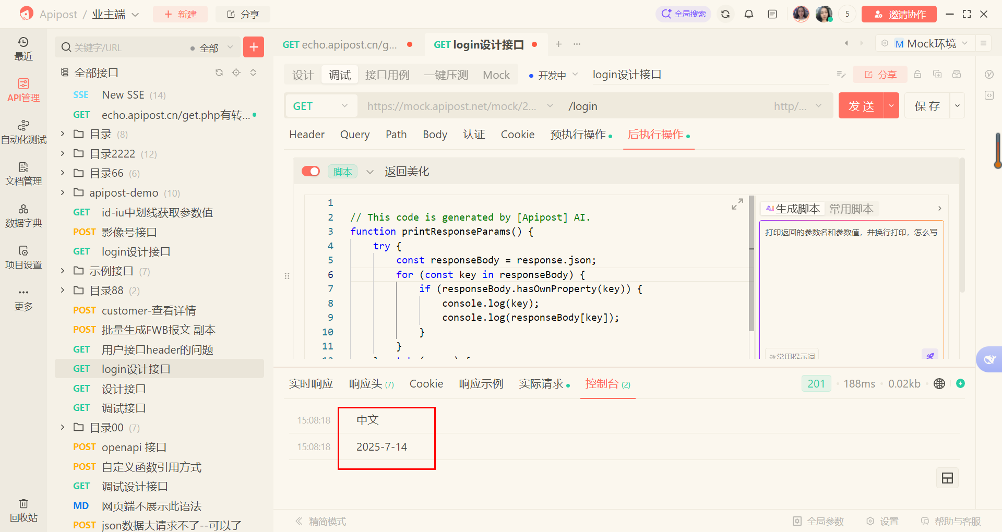Switch to the 设计 tab
Viewport: 1002px width, 532px height.
[x=303, y=75]
